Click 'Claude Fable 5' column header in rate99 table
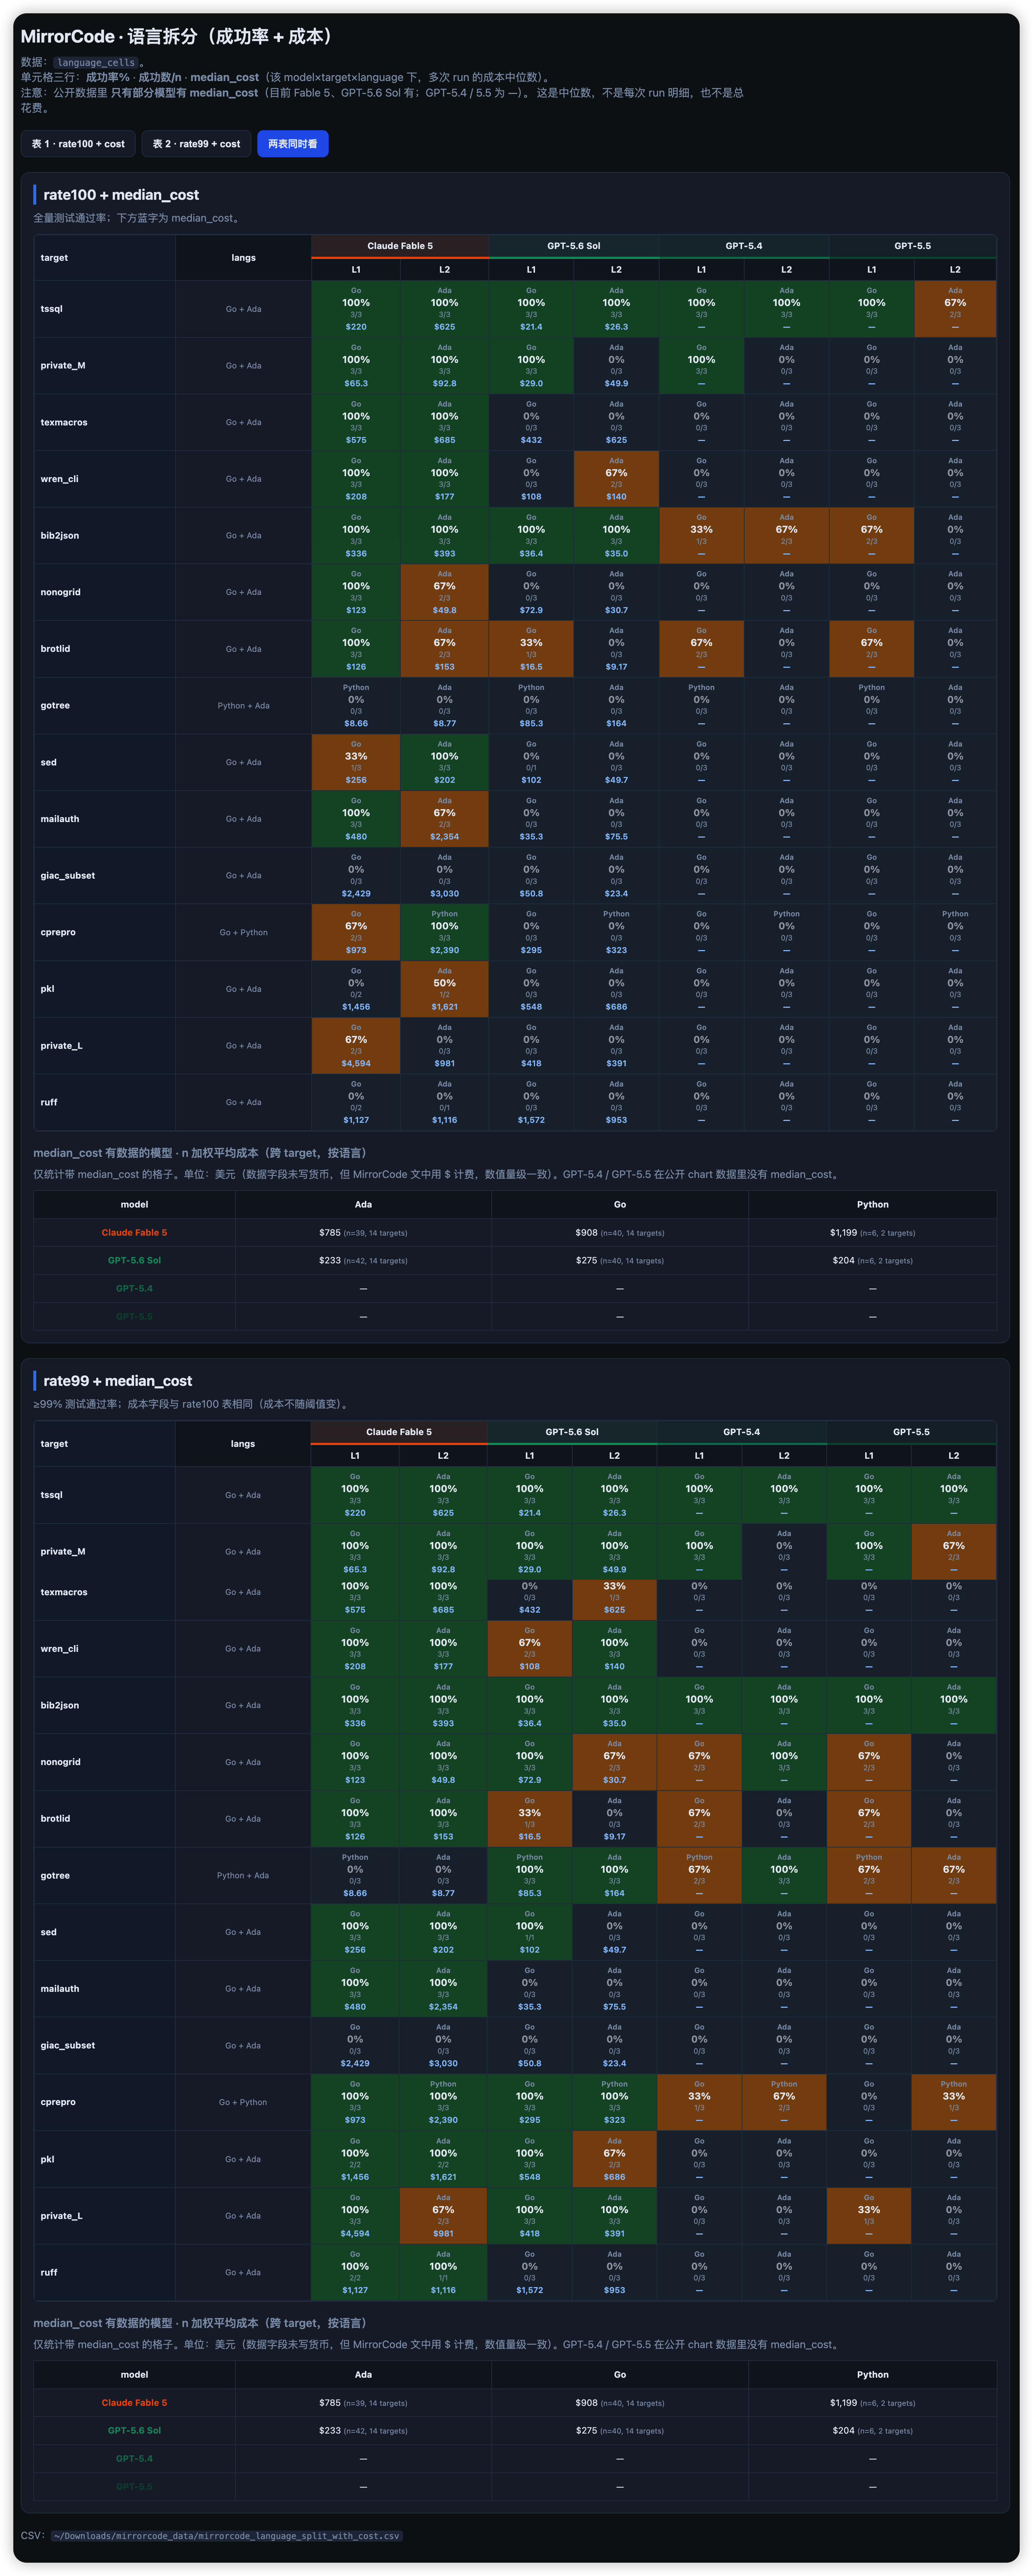Image resolution: width=1033 pixels, height=2576 pixels. pyautogui.click(x=399, y=1432)
